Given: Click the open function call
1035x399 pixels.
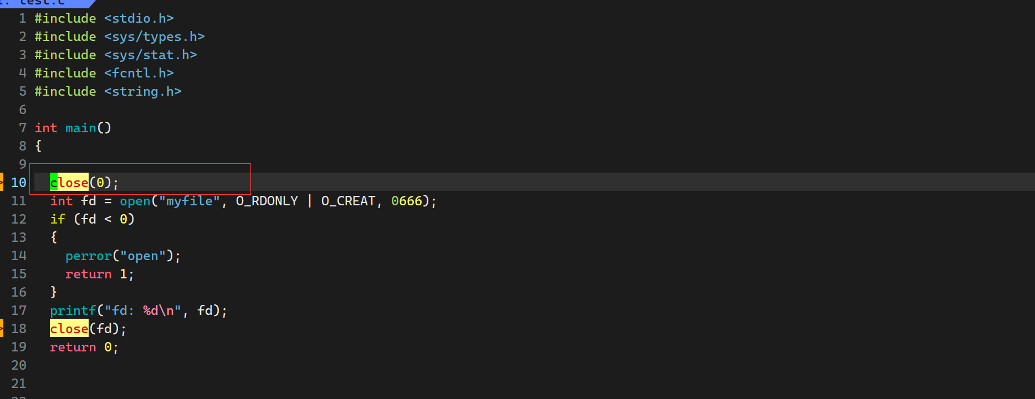Looking at the screenshot, I should click(x=135, y=201).
